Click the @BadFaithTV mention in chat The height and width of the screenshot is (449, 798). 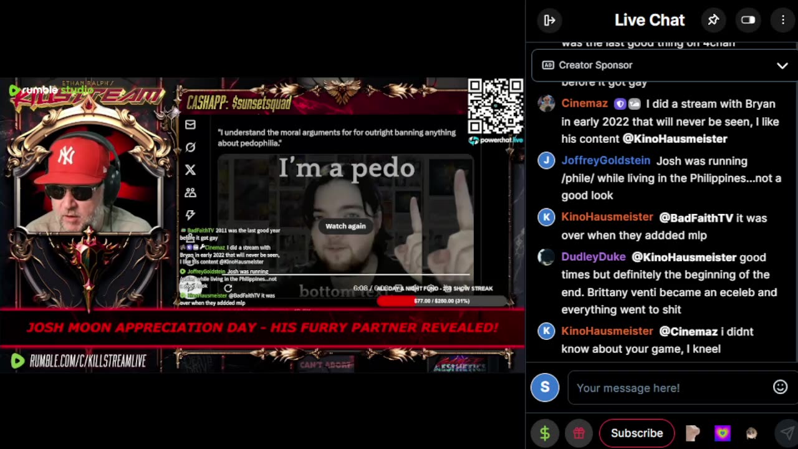pyautogui.click(x=696, y=218)
